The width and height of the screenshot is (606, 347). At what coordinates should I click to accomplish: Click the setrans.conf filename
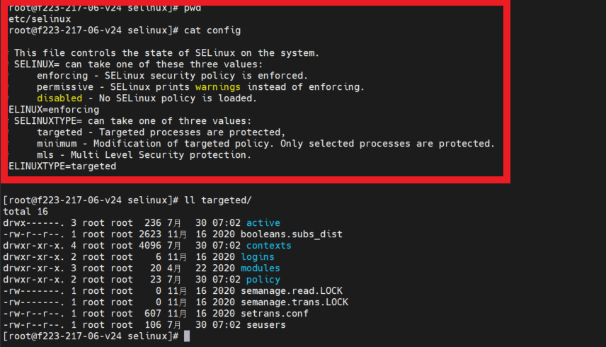pyautogui.click(x=275, y=314)
